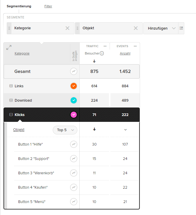
Task: Select the Button 1 "Hilfe" row label
Action: click(x=30, y=144)
